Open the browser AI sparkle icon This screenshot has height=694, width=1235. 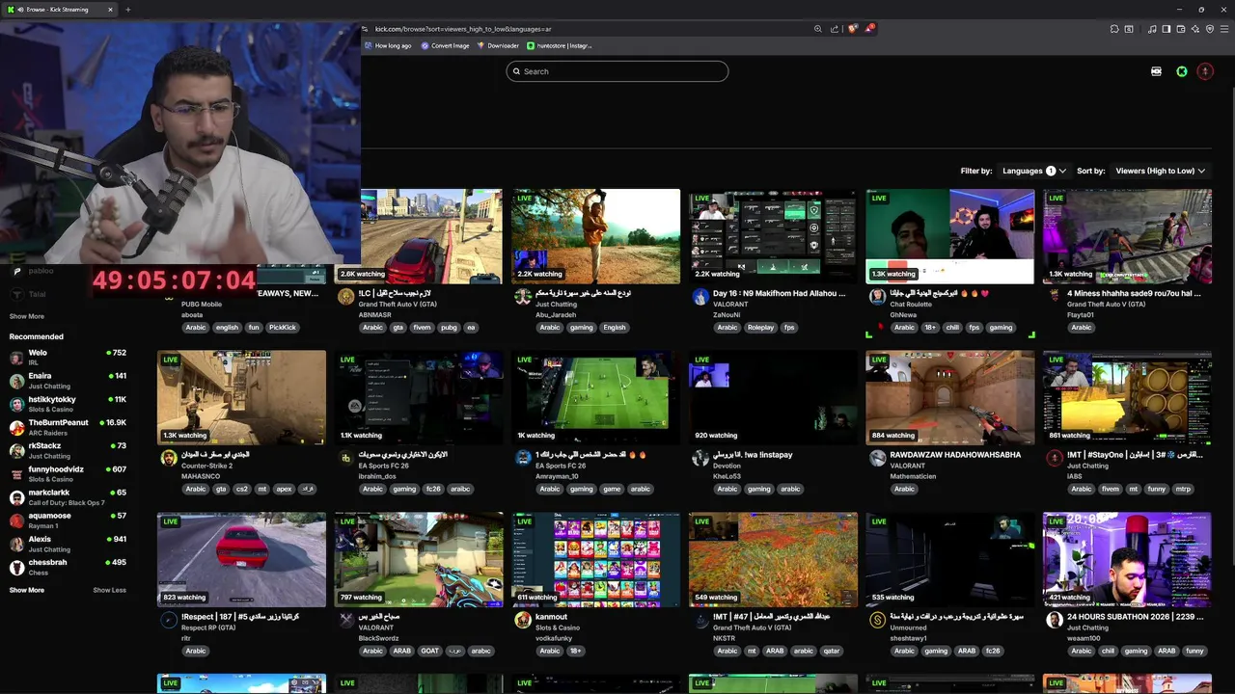[x=1195, y=29]
